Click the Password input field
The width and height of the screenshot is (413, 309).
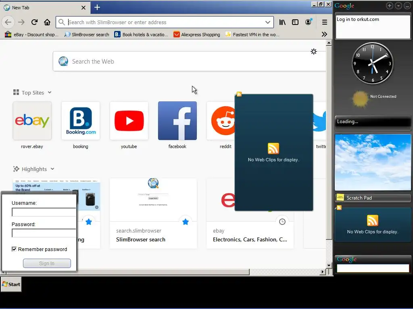tap(44, 233)
